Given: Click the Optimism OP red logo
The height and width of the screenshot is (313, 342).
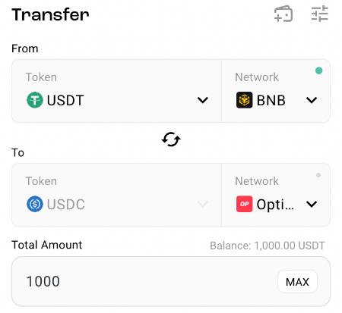Looking at the screenshot, I should 244,204.
